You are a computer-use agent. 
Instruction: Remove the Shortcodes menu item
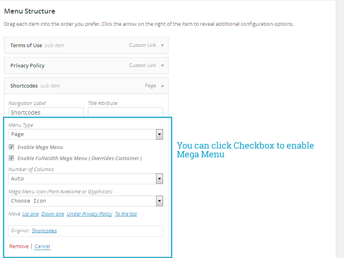tap(19, 247)
